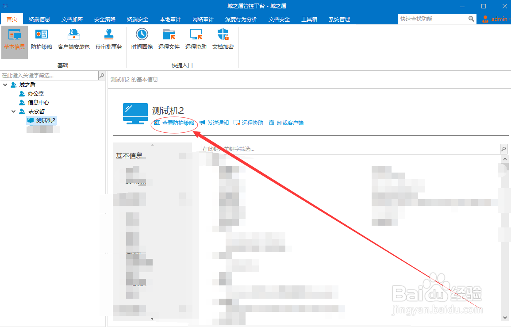Click the 查看防护策略 link
The width and height of the screenshot is (511, 327).
click(x=174, y=123)
